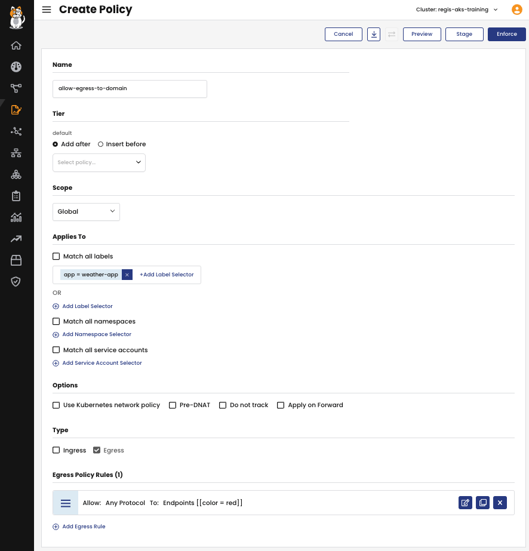Image resolution: width=529 pixels, height=551 pixels.
Task: Open the shield compliance icon in the sidebar
Action: [x=16, y=282]
